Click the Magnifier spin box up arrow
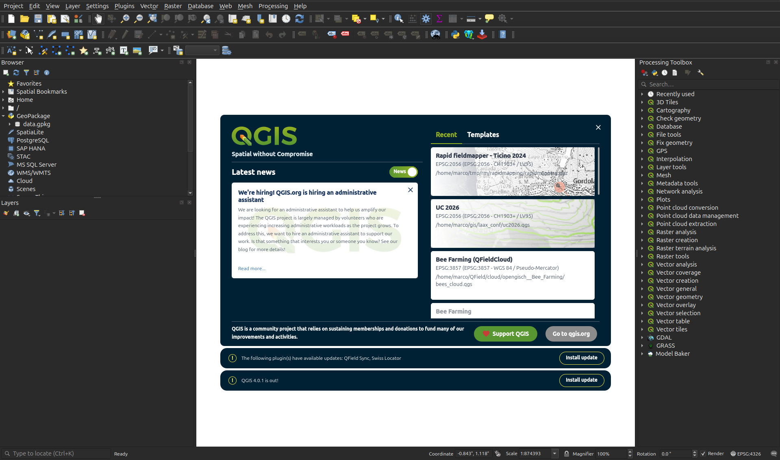The image size is (780, 460). tap(630, 452)
